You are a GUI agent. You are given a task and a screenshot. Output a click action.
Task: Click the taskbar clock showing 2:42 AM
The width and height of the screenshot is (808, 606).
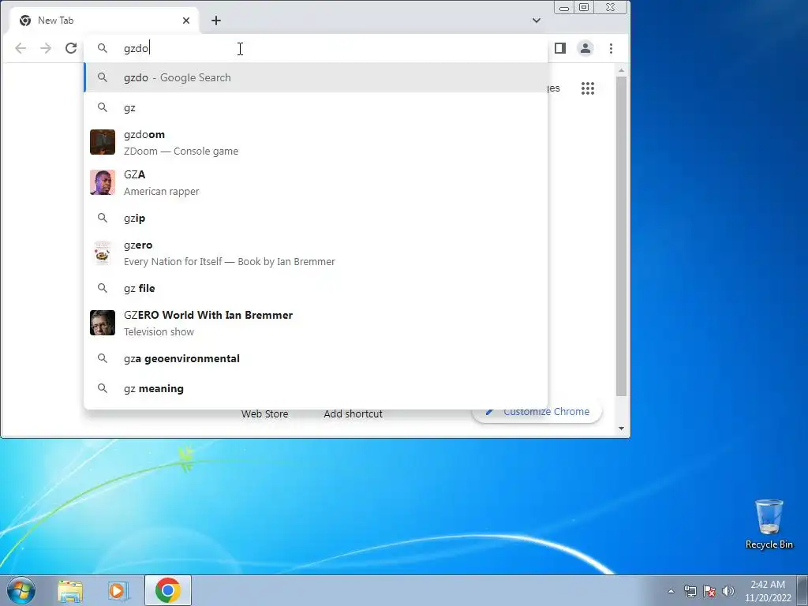point(768,591)
